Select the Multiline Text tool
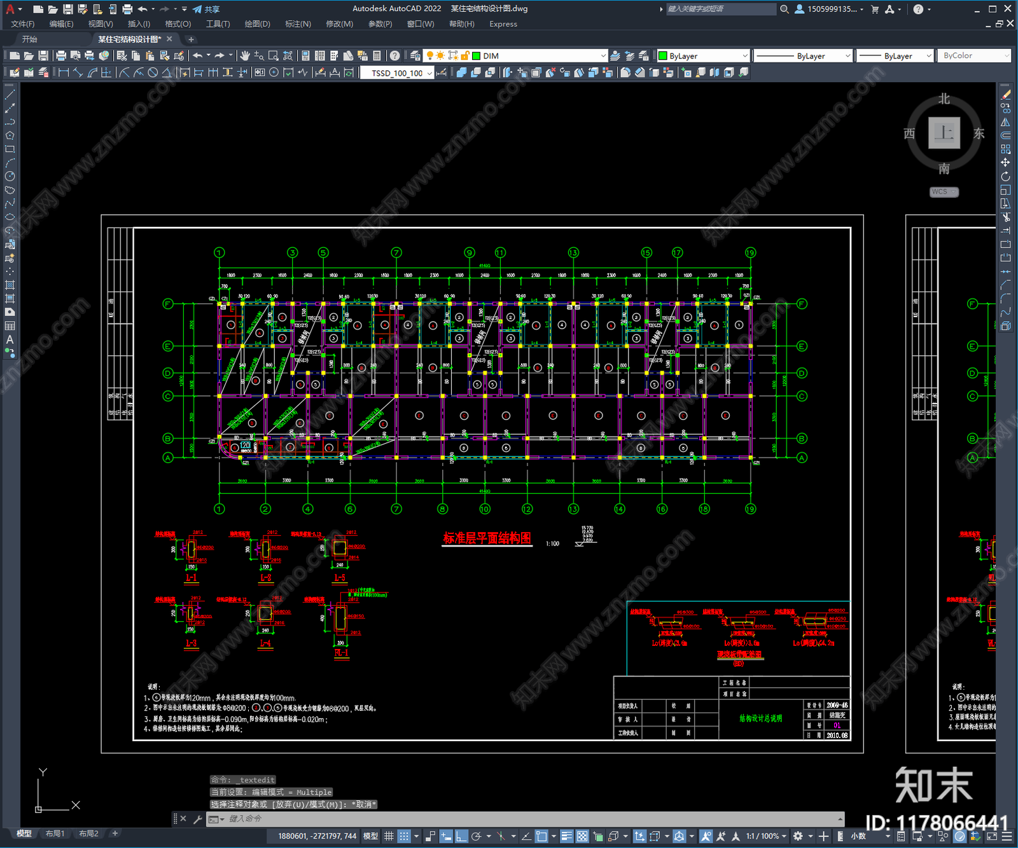 (10, 339)
